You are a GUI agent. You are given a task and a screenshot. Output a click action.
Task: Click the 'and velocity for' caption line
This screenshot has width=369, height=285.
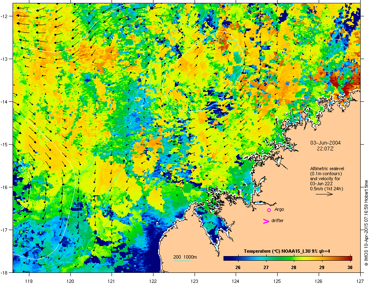coord(325,179)
